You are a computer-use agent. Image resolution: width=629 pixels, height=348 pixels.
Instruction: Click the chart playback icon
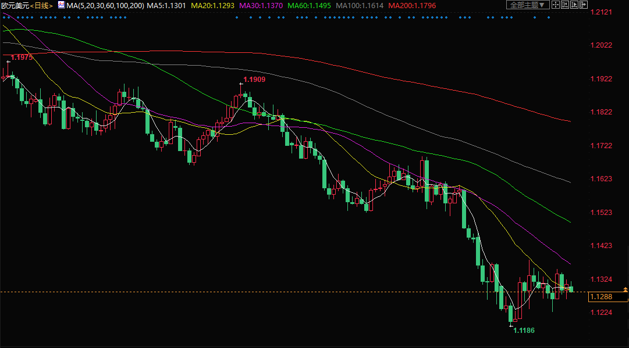(x=575, y=5)
